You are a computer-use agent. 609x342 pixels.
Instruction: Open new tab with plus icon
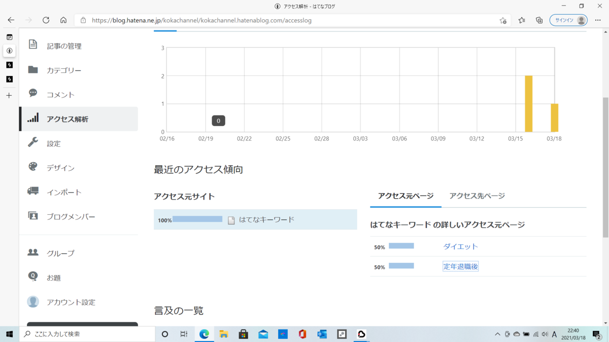[x=9, y=95]
